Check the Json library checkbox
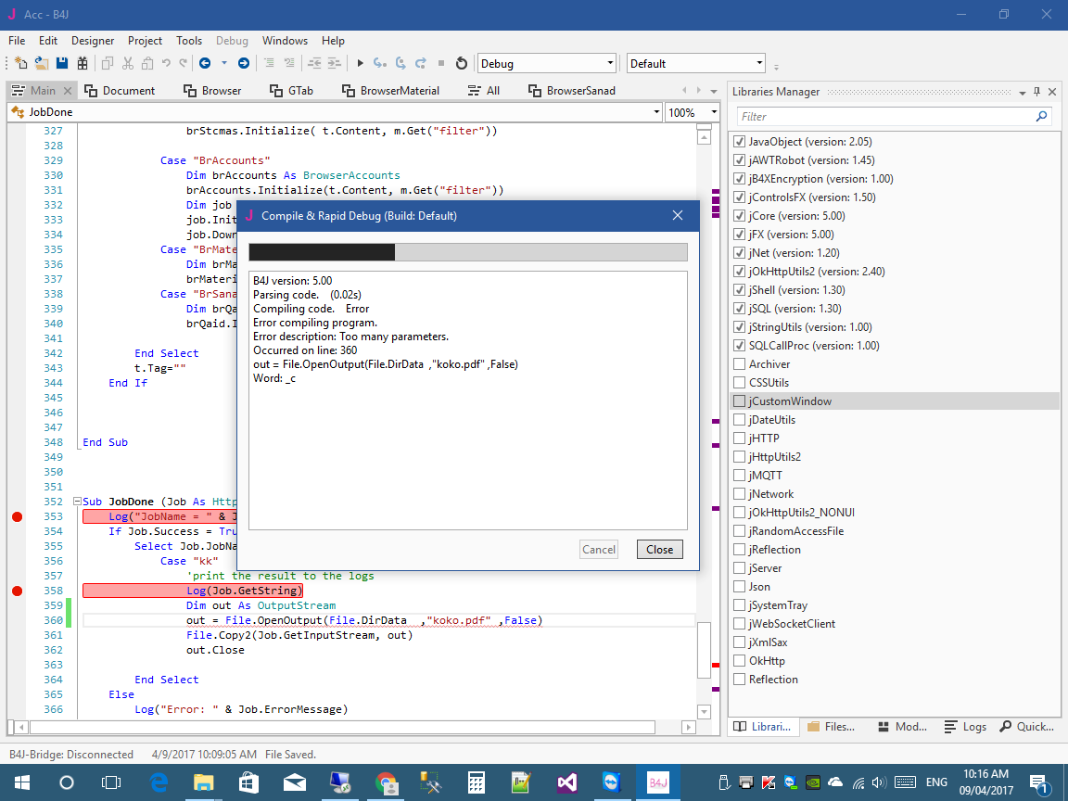The image size is (1068, 801). tap(740, 587)
